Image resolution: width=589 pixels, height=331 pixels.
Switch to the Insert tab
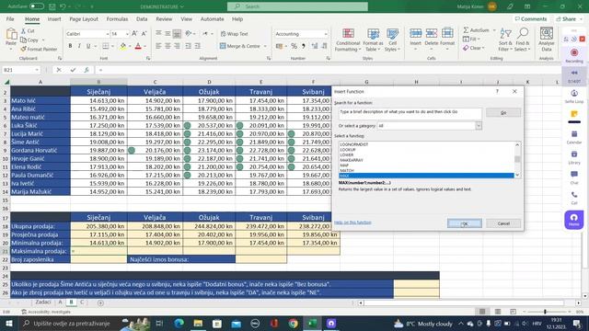[x=54, y=18]
